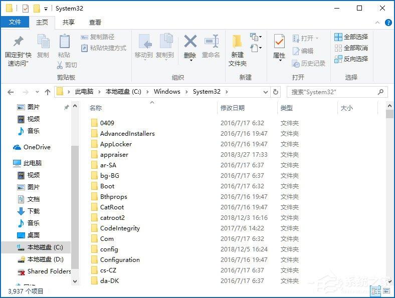Open the 属性 properties icon
This screenshot has height=298, width=395.
click(x=279, y=41)
